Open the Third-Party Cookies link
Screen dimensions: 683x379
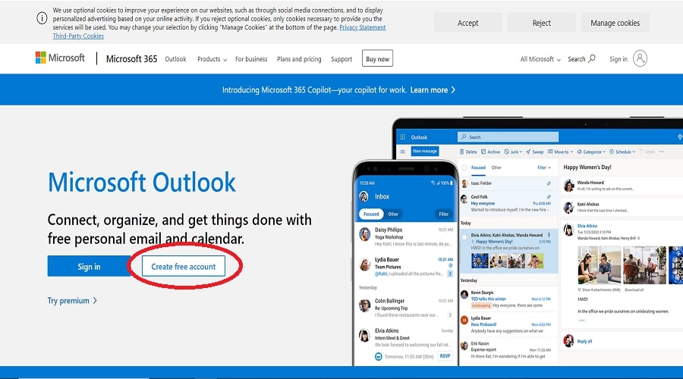78,36
